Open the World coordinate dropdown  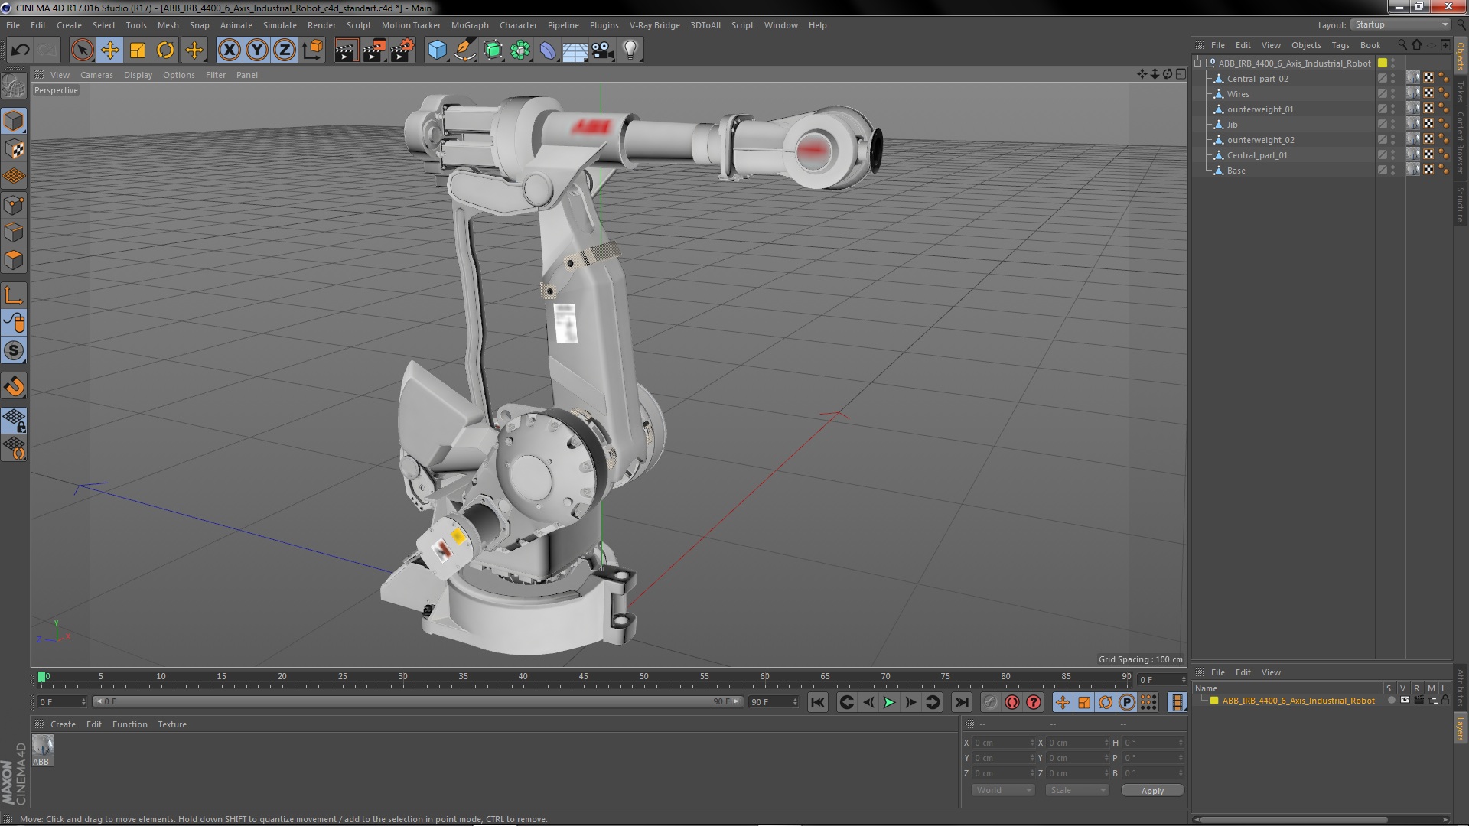click(1003, 790)
